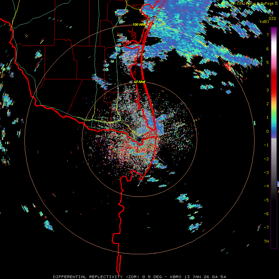Select the "-2" tick label on the scale
Viewport: 279px width, 279px height.
coord(266,159)
